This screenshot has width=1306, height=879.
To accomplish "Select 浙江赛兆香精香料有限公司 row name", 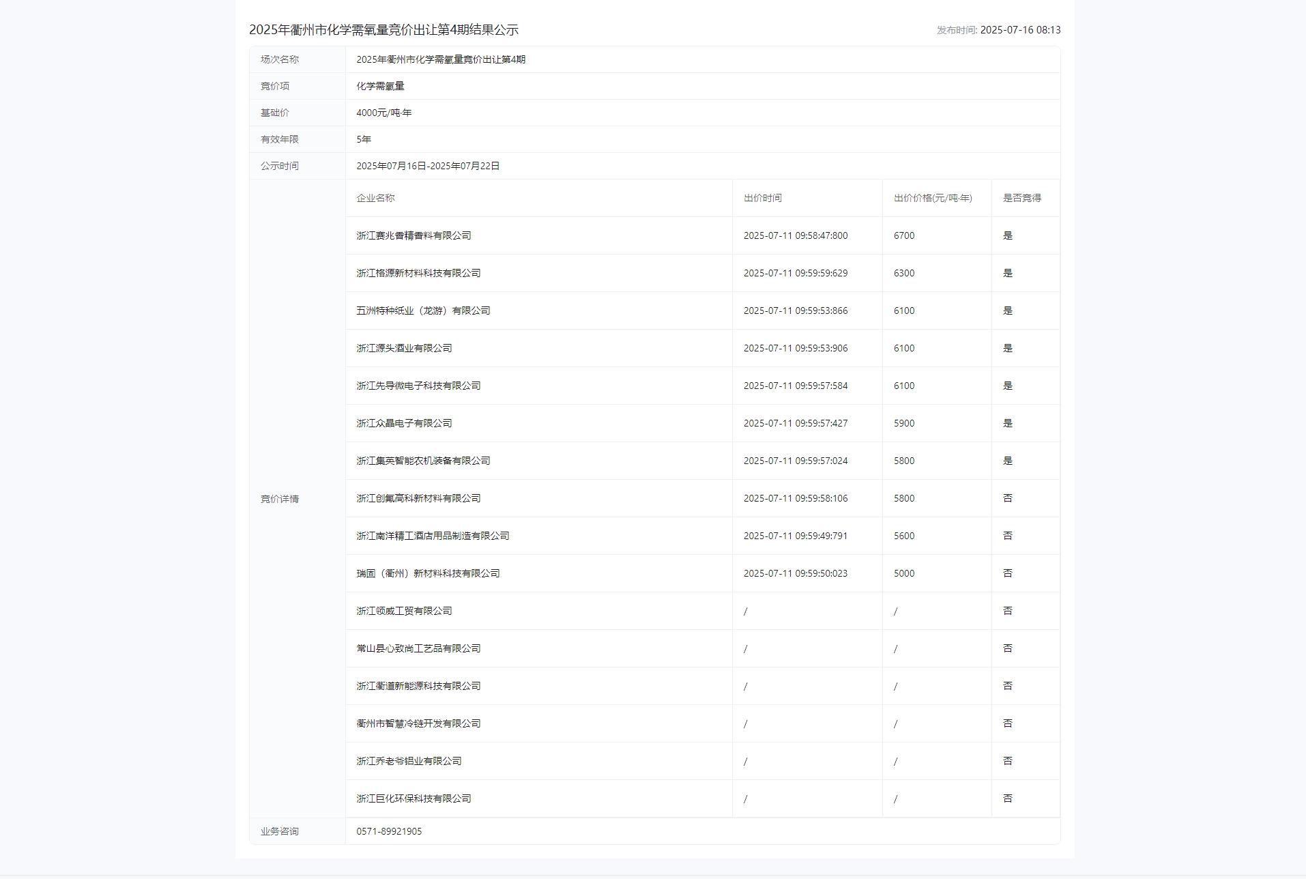I will tap(413, 235).
